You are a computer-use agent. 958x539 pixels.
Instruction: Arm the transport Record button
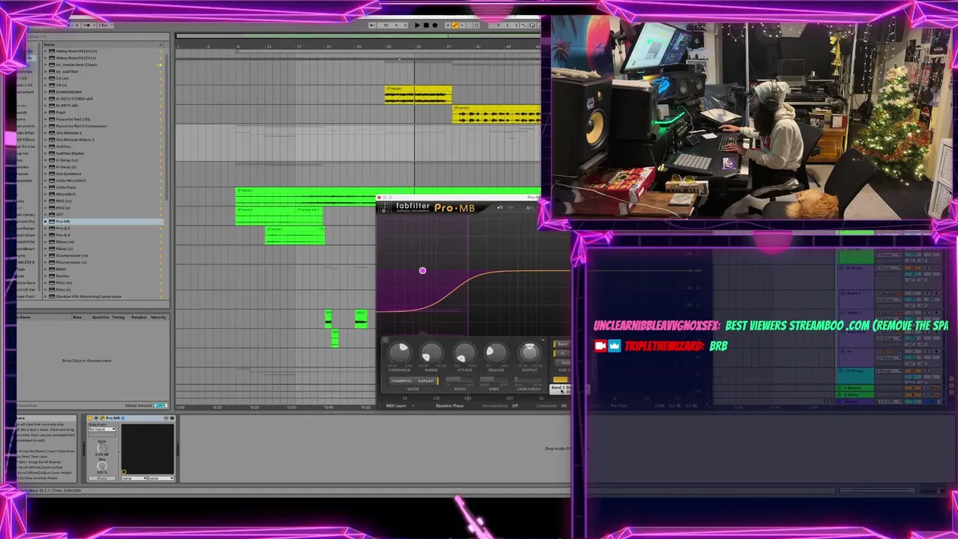click(435, 25)
